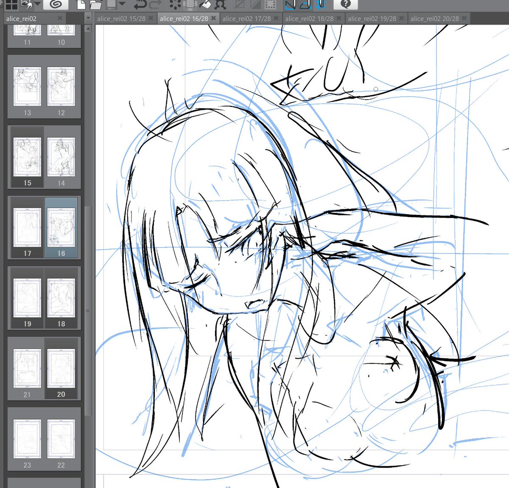The image size is (509, 488).
Task: Select tab alice_rei02 16/28
Action: coord(184,19)
